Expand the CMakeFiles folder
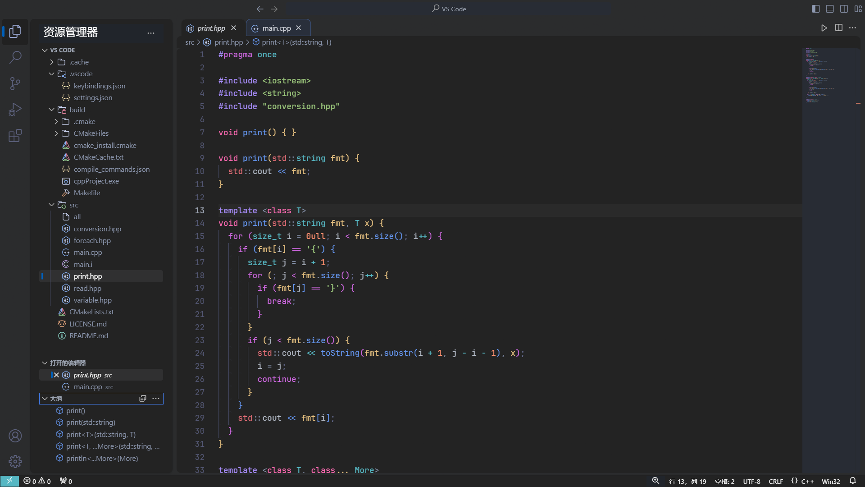 (x=91, y=133)
